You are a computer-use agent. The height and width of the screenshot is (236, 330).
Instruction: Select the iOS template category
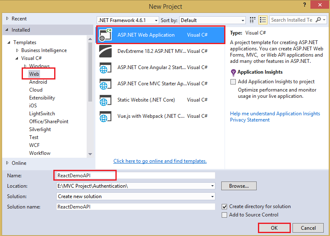click(33, 106)
